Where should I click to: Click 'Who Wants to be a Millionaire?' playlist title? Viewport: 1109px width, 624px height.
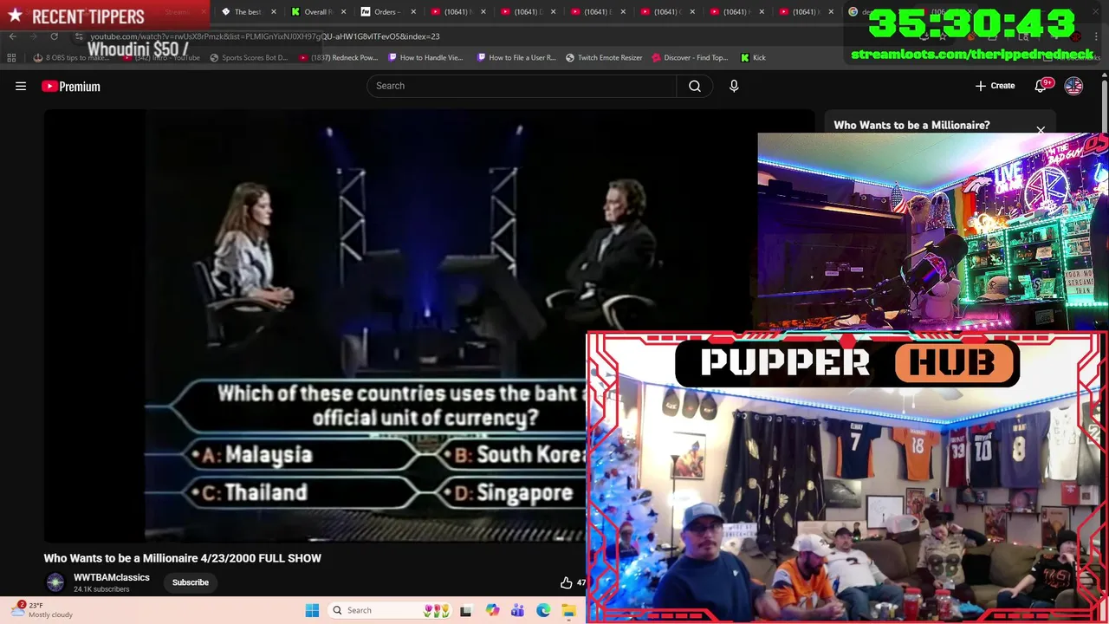pyautogui.click(x=911, y=126)
